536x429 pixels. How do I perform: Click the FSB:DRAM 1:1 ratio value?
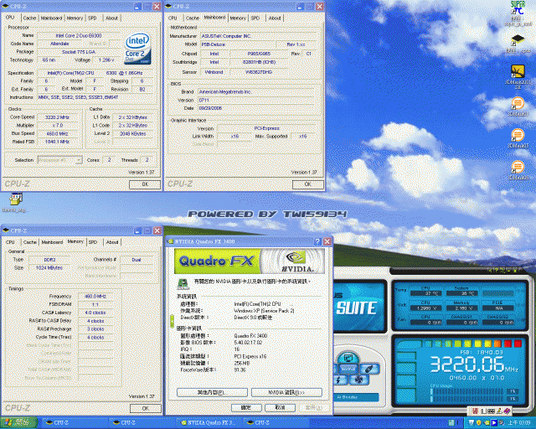pyautogui.click(x=95, y=304)
